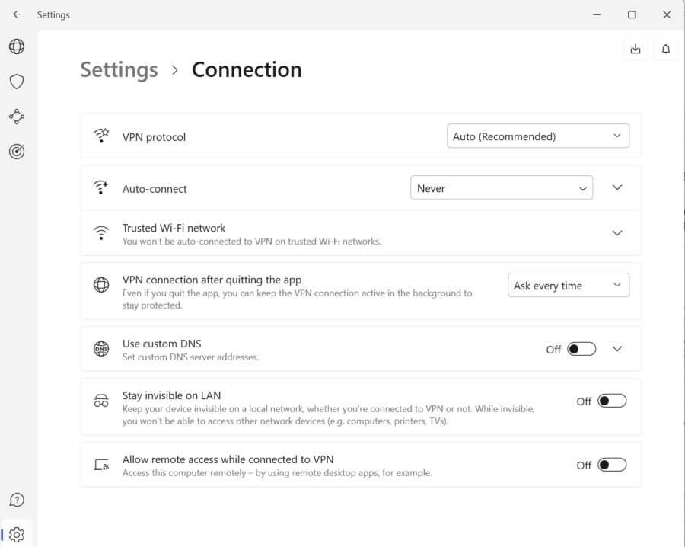Open help using the question mark icon
This screenshot has height=547, width=685.
(x=16, y=500)
